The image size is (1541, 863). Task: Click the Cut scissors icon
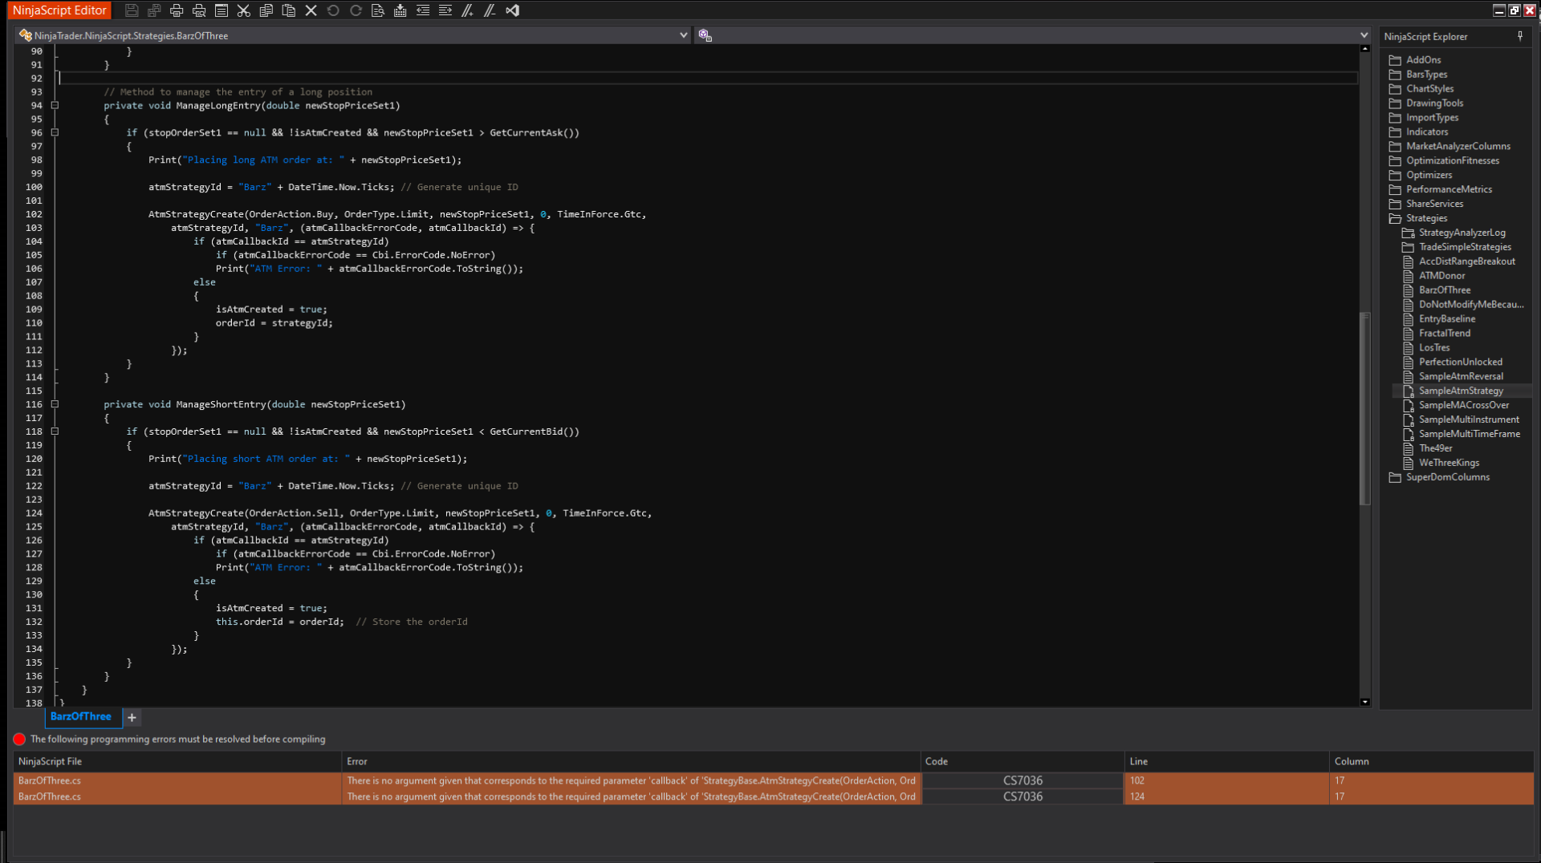[244, 10]
